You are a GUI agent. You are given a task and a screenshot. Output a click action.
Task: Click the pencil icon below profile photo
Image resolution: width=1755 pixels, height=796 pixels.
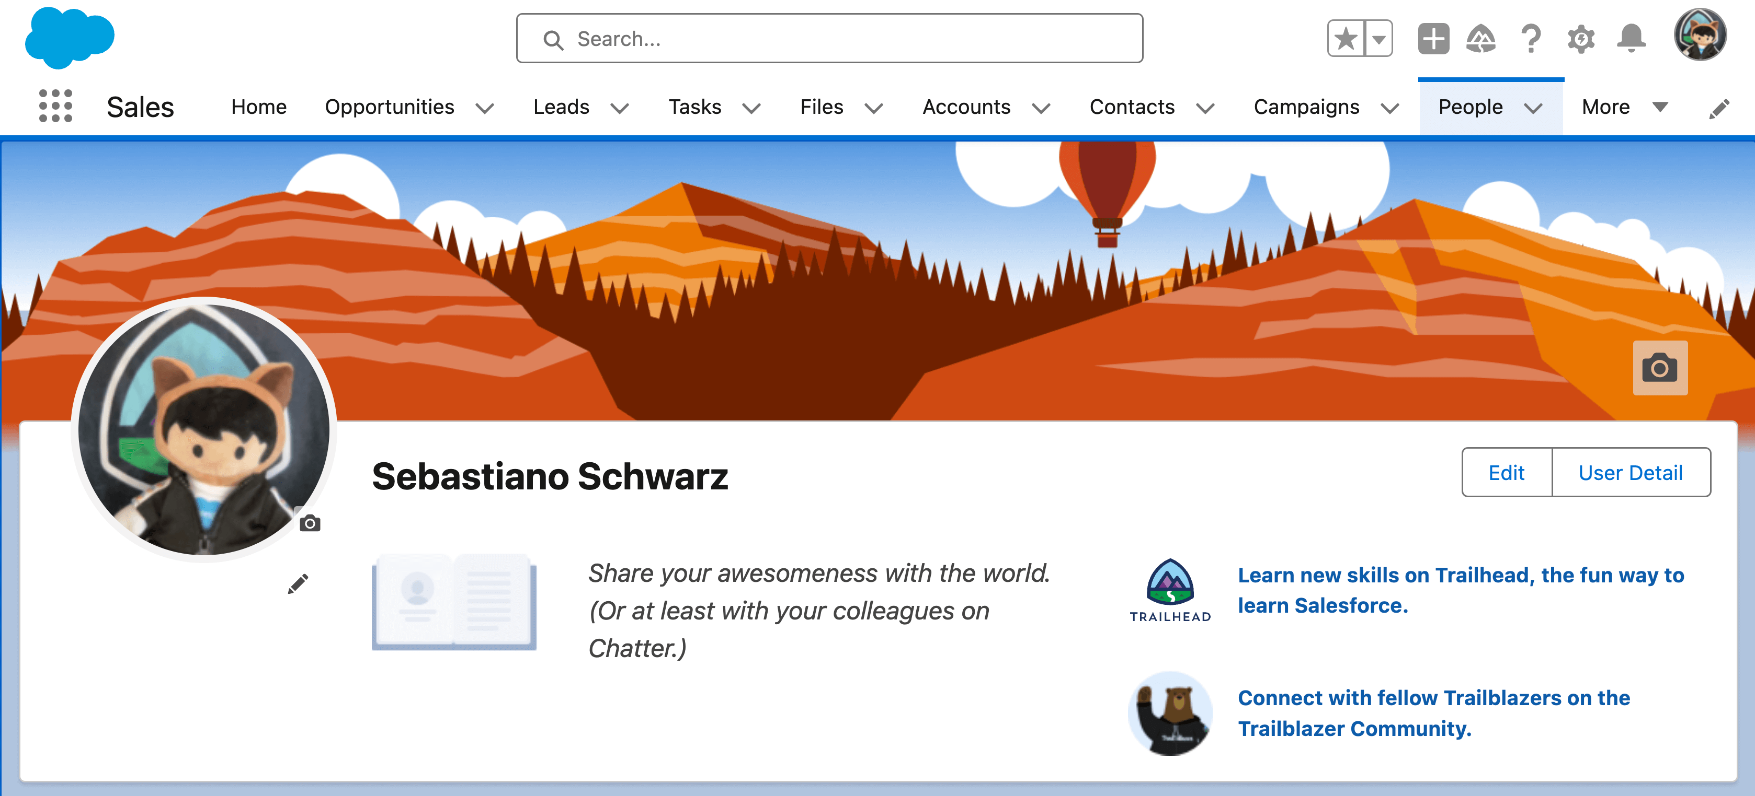point(298,583)
